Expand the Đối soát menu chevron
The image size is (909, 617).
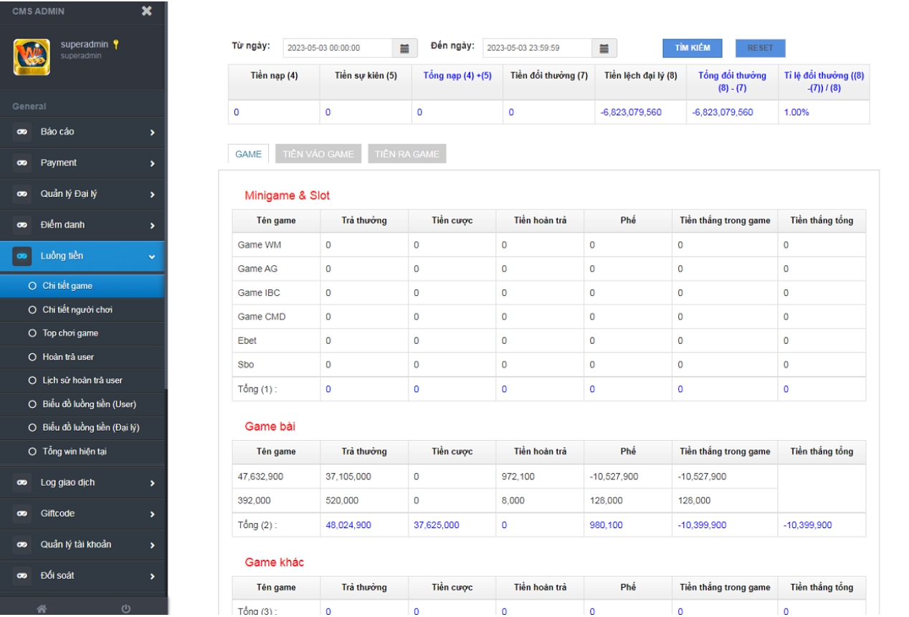coord(152,575)
